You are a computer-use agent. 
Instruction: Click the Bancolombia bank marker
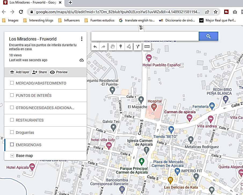tap(122, 190)
